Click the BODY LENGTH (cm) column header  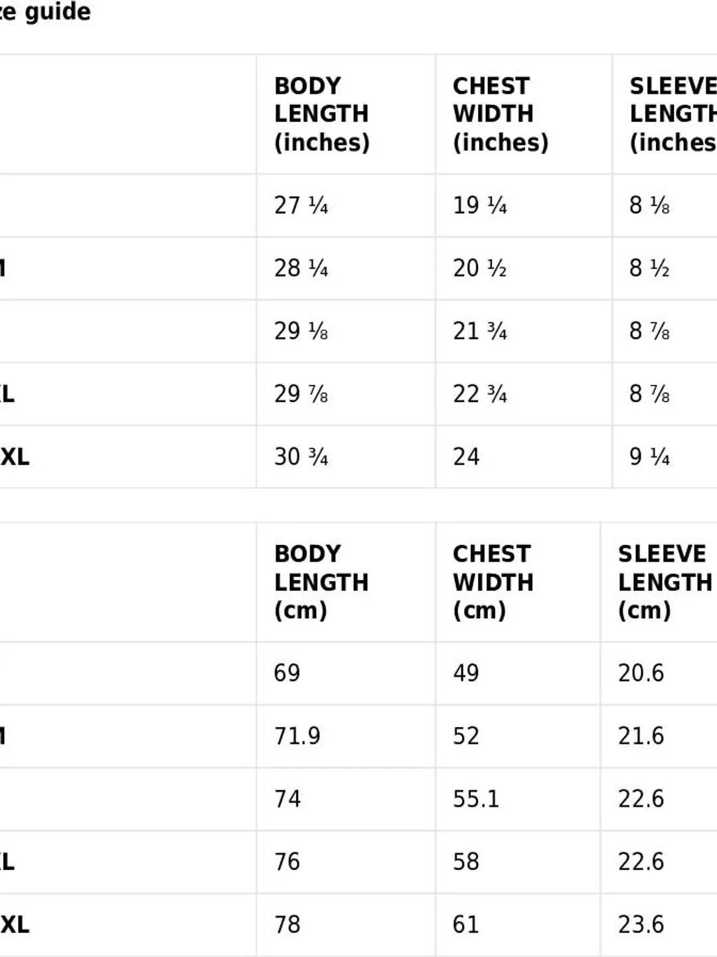click(x=321, y=582)
